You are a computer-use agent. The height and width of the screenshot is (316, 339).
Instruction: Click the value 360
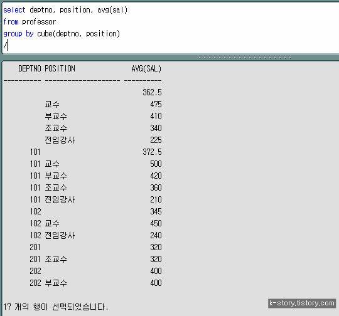pyautogui.click(x=156, y=187)
